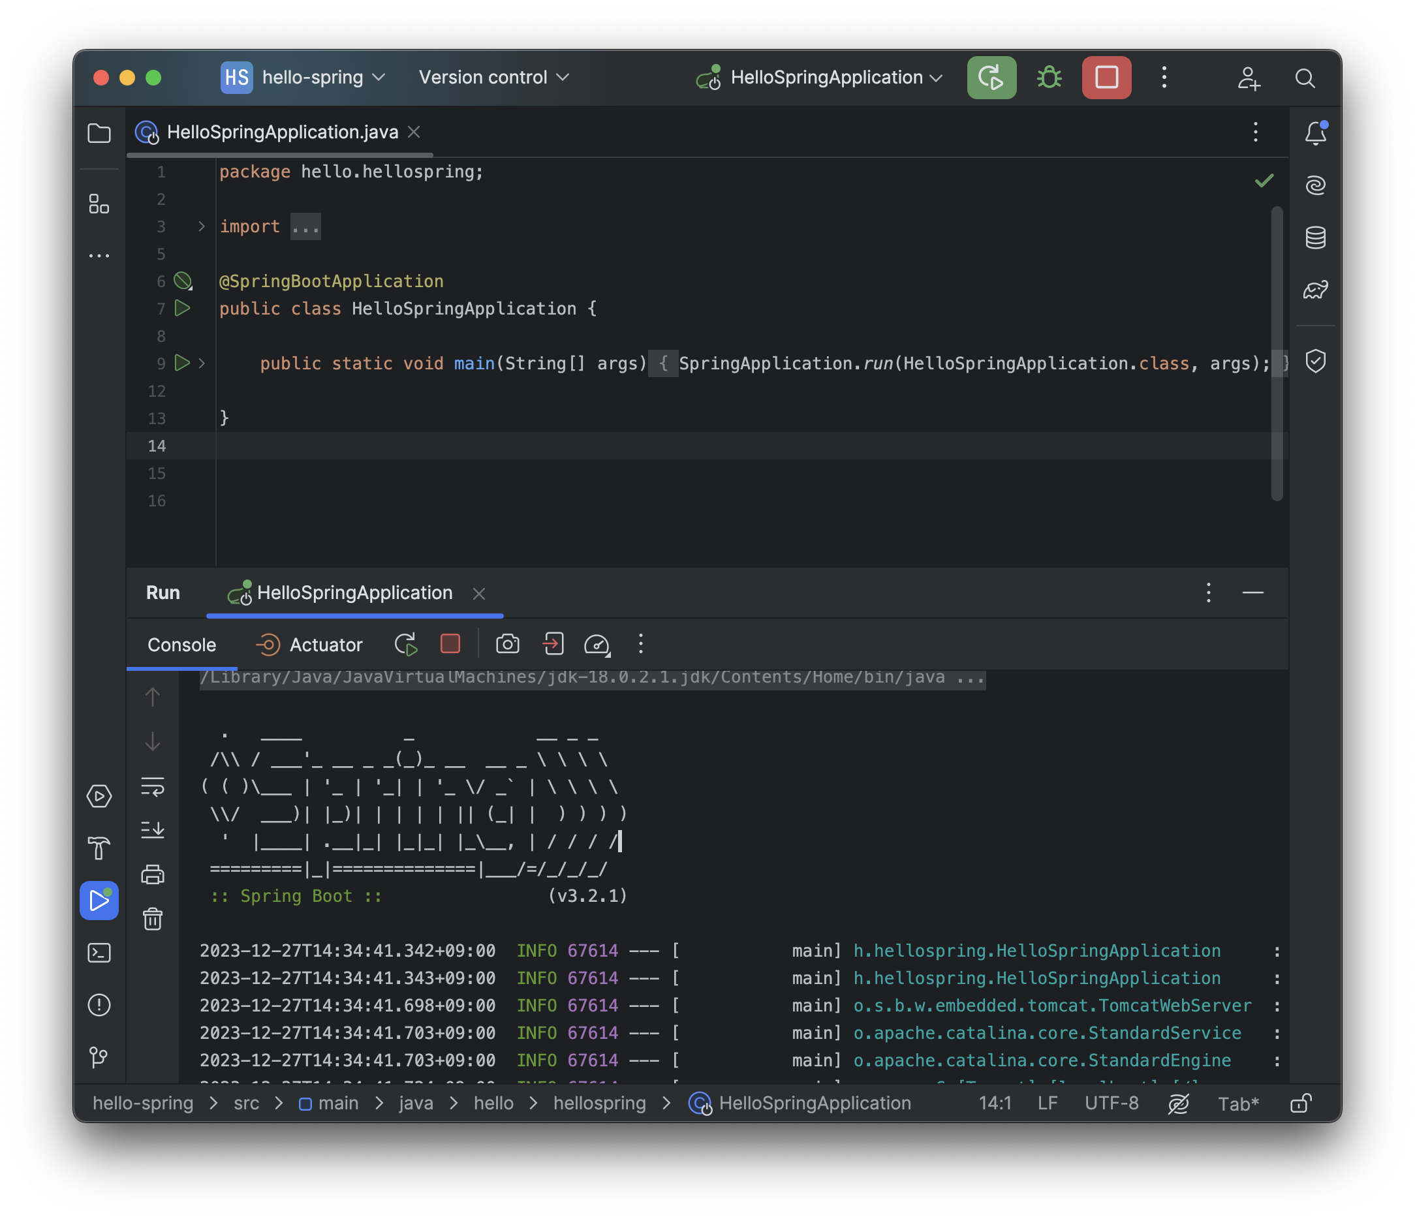
Task: Click the Build hammer icon
Action: tap(99, 848)
